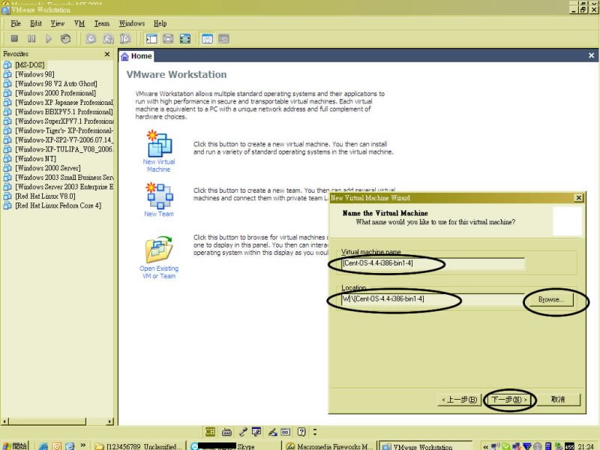Viewport: 600px width, 450px height.
Task: Select [Windows NT] in Favorites
Action: click(x=35, y=159)
